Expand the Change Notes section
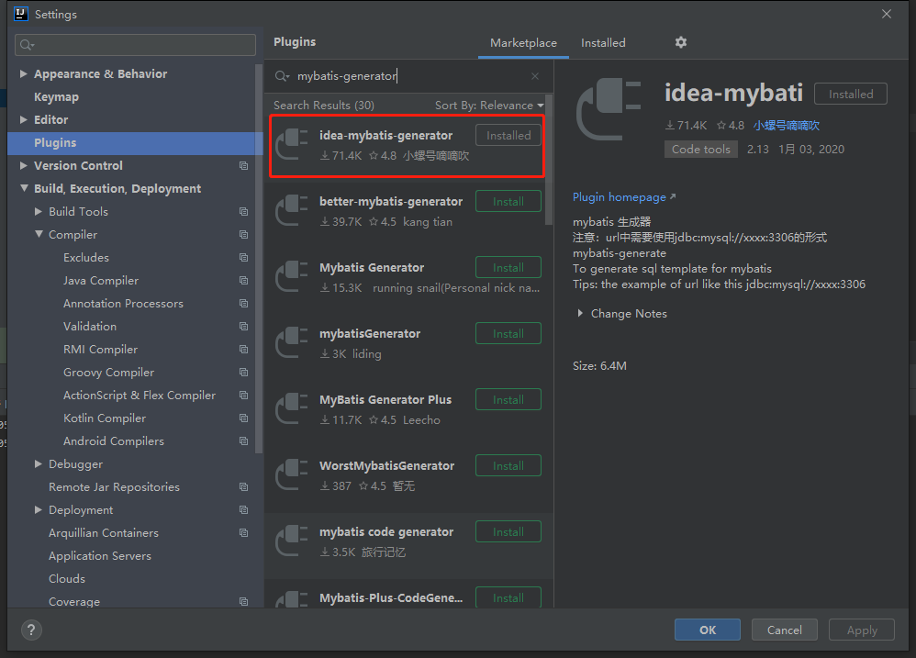This screenshot has height=658, width=916. point(580,314)
